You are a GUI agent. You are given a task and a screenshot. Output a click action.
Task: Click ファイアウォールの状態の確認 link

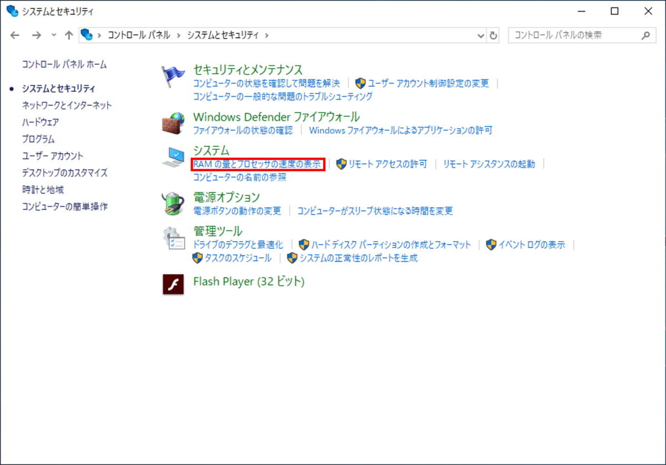pos(243,130)
